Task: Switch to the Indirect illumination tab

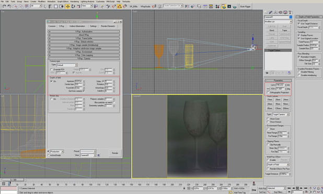Action: pyautogui.click(x=77, y=26)
